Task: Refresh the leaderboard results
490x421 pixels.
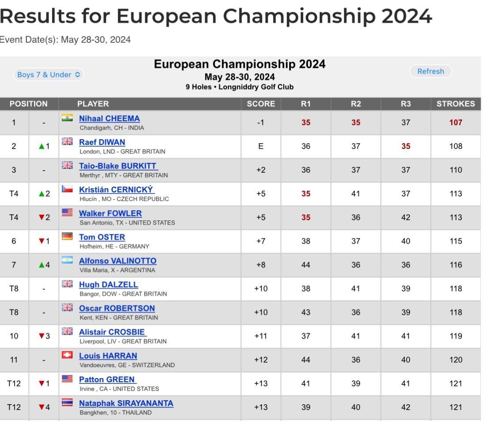Action: point(430,71)
